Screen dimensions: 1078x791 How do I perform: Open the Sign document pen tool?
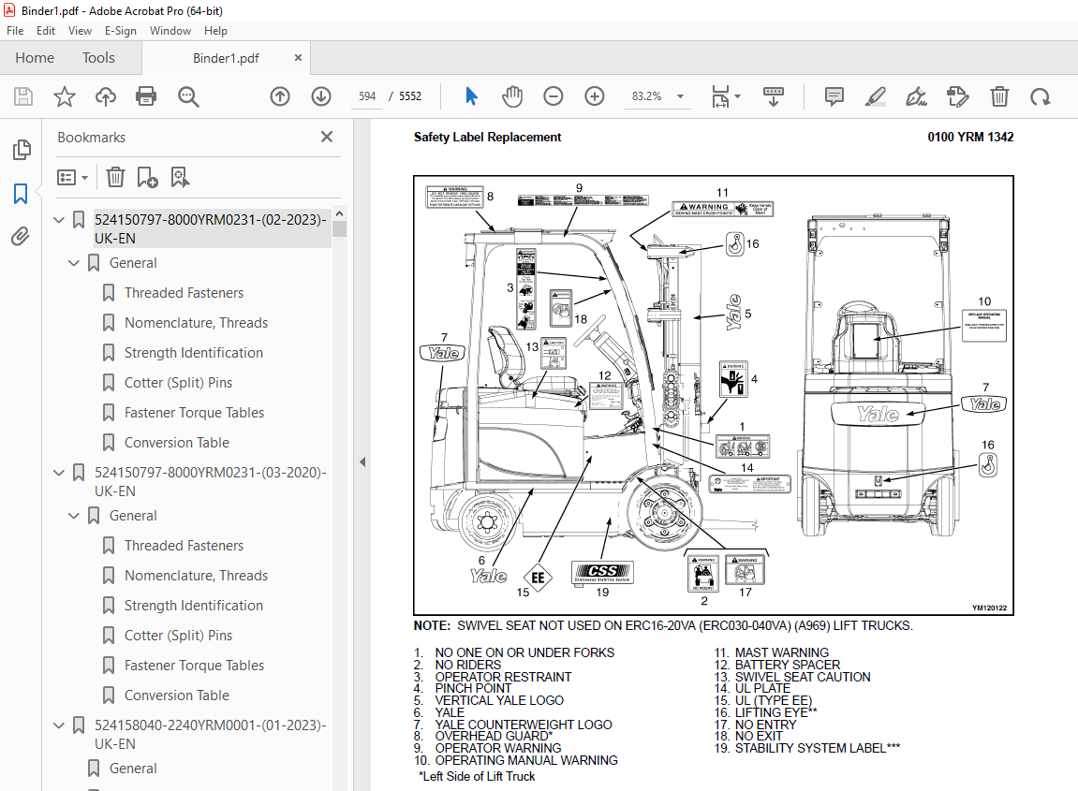pos(916,96)
